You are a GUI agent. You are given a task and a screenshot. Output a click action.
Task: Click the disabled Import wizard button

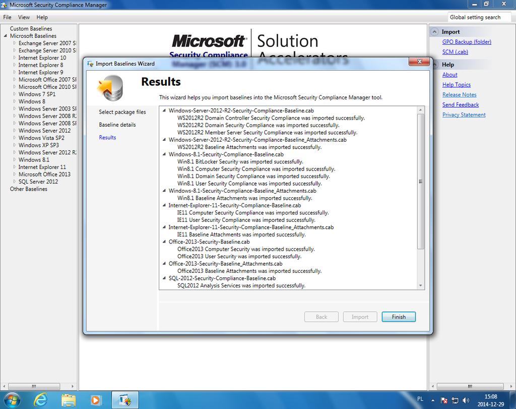coord(360,317)
